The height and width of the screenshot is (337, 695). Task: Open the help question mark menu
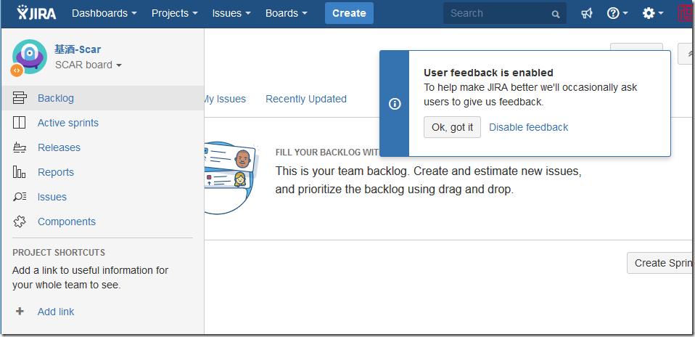coord(617,13)
